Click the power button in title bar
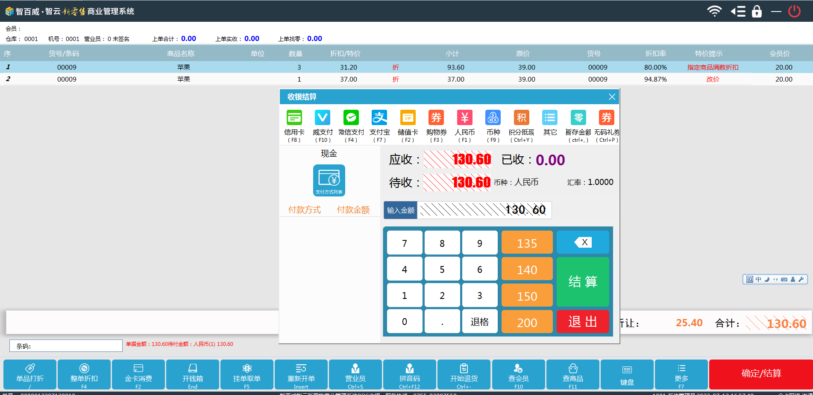 coord(794,11)
